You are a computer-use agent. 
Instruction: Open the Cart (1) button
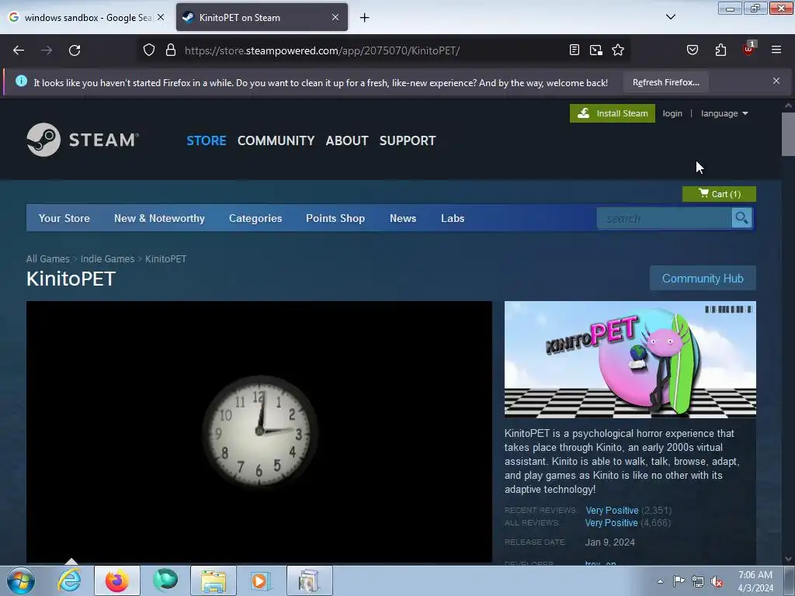[x=719, y=193]
